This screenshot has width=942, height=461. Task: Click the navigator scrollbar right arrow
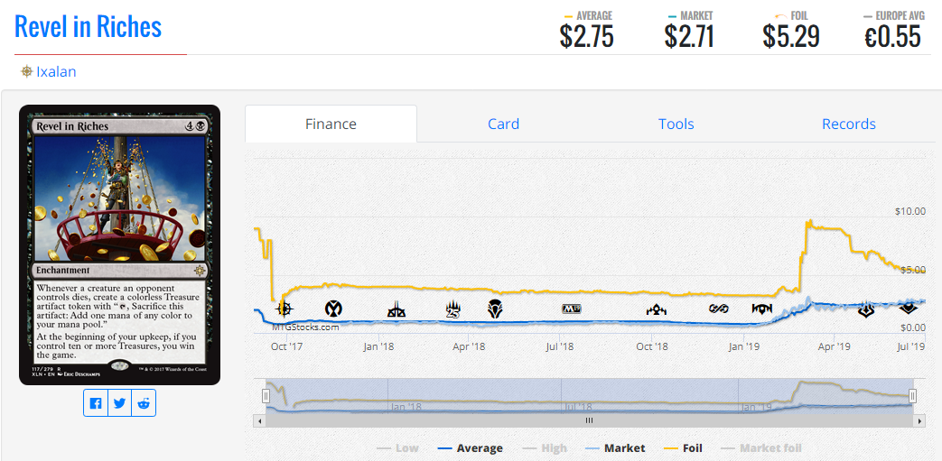[919, 420]
